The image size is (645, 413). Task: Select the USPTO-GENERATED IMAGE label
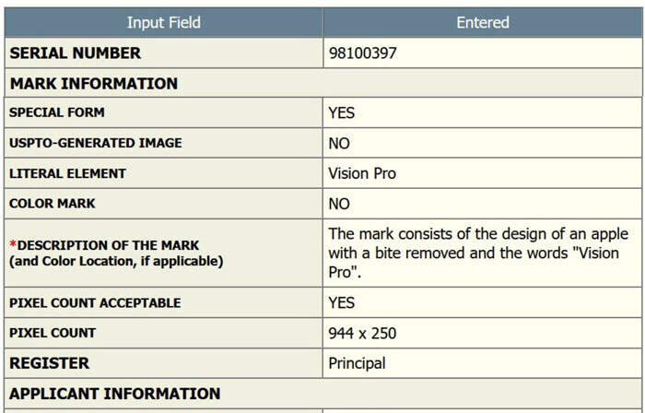[x=95, y=143]
